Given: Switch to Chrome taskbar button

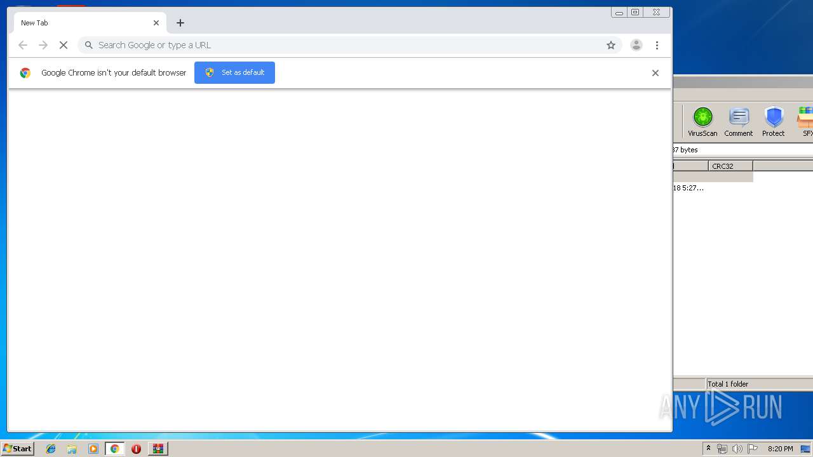Looking at the screenshot, I should [x=114, y=449].
